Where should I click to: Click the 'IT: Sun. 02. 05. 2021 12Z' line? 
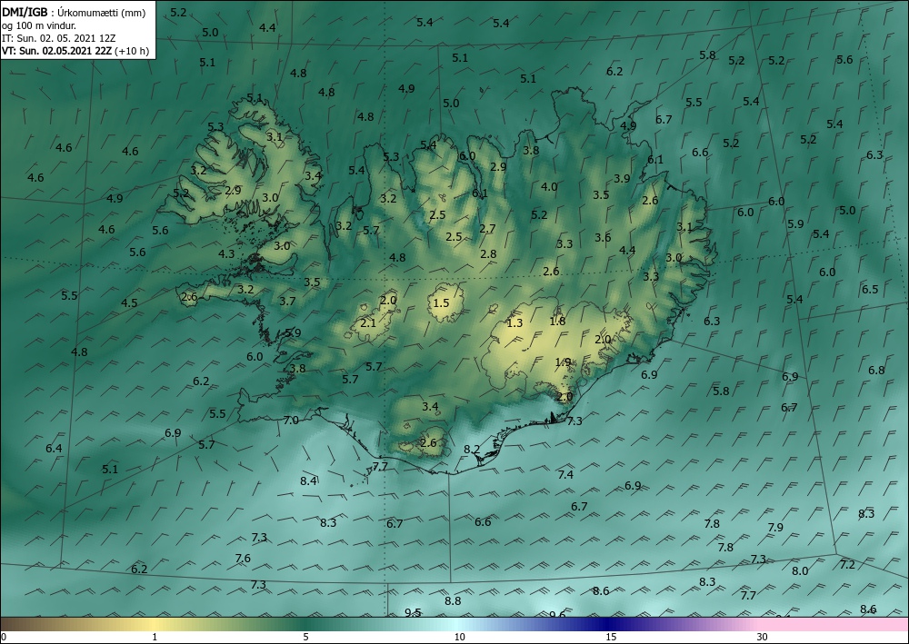(58, 37)
